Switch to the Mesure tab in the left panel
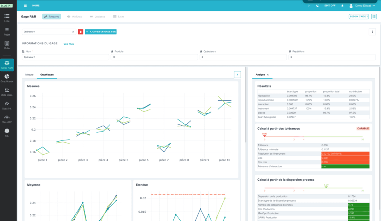This screenshot has width=381, height=221. point(29,75)
